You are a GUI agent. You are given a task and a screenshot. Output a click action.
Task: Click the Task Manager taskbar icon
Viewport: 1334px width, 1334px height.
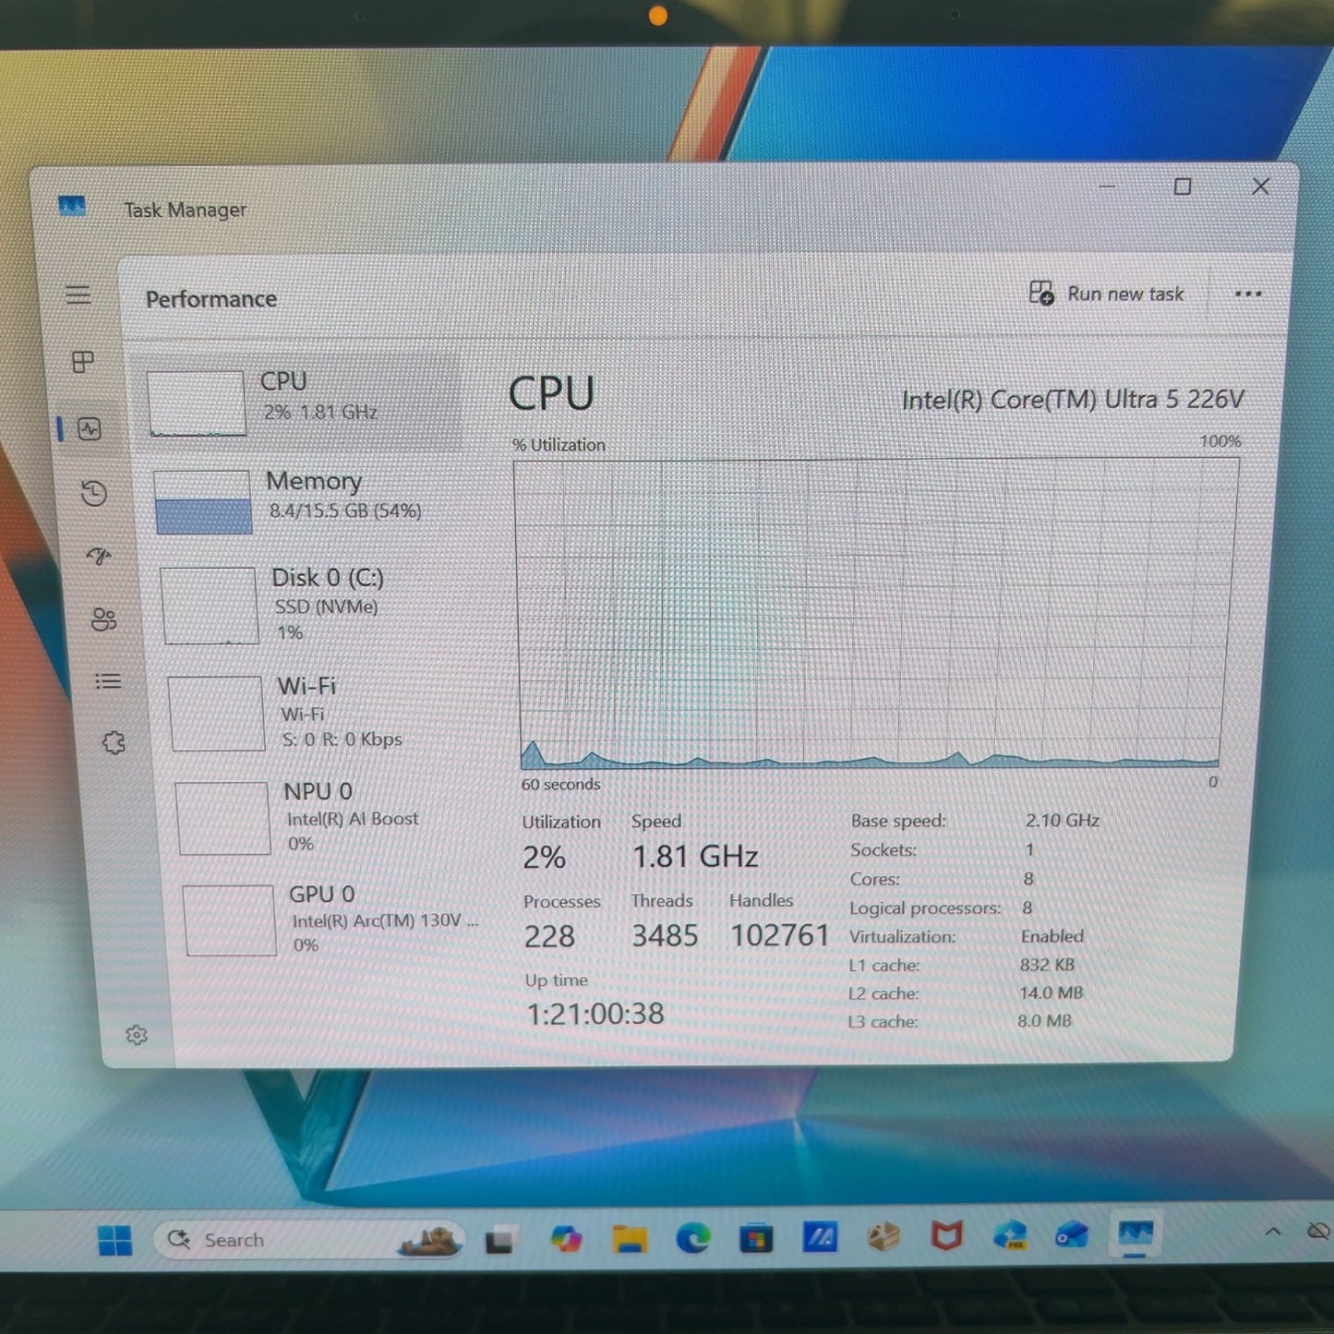pos(1136,1233)
